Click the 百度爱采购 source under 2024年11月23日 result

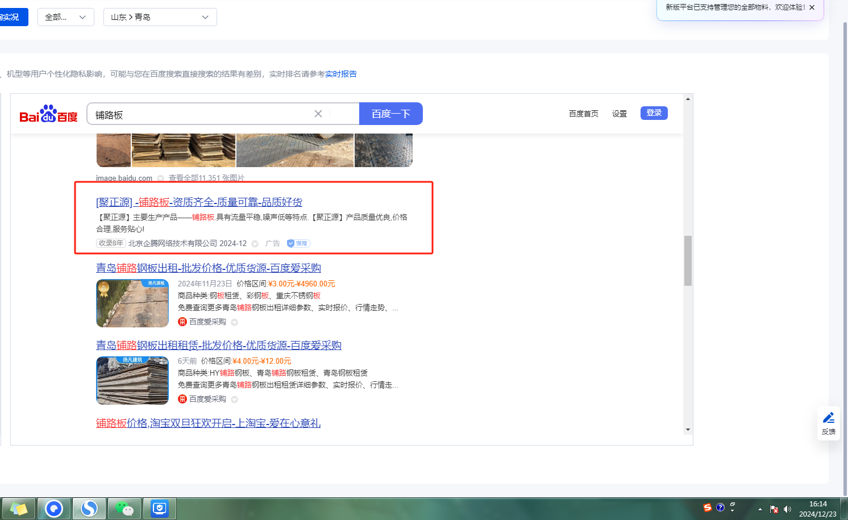tap(207, 322)
